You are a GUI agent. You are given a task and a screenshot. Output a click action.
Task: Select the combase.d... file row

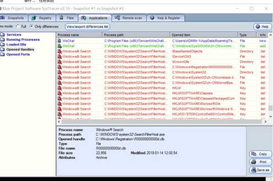162,78
